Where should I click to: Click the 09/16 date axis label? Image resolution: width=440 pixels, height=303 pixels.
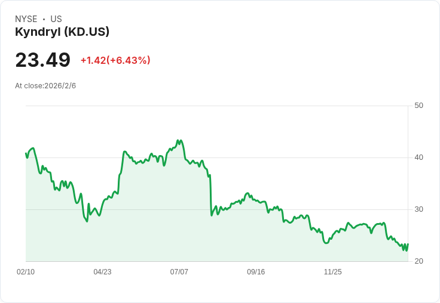(x=256, y=272)
